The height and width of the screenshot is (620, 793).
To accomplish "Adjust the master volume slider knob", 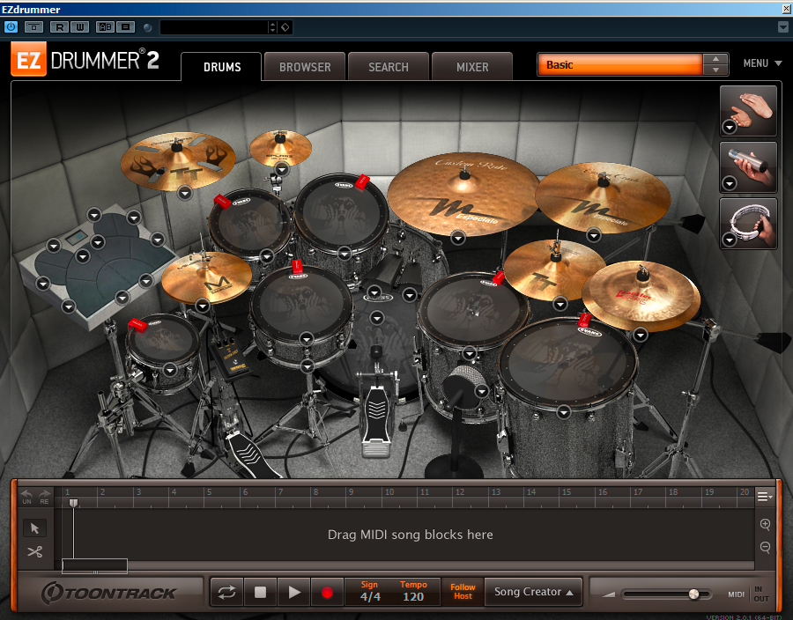I will [694, 594].
